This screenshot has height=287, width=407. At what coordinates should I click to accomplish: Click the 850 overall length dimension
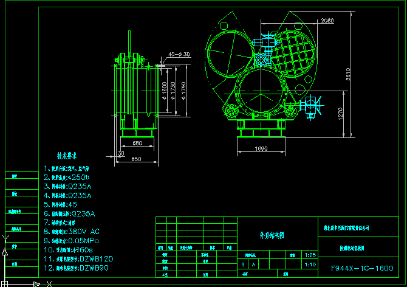coord(135,159)
